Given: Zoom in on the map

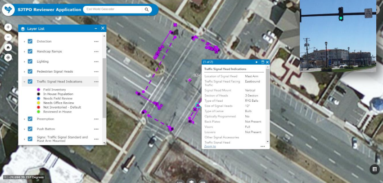Looking at the screenshot, I should click(8, 27).
